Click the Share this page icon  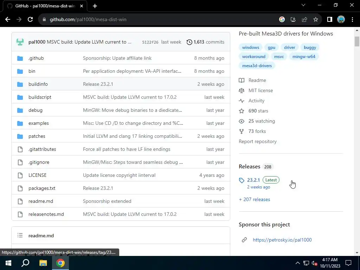coord(304,20)
